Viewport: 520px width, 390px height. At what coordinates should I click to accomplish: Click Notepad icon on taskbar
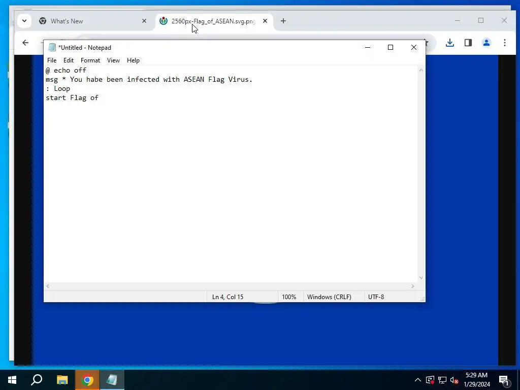112,380
